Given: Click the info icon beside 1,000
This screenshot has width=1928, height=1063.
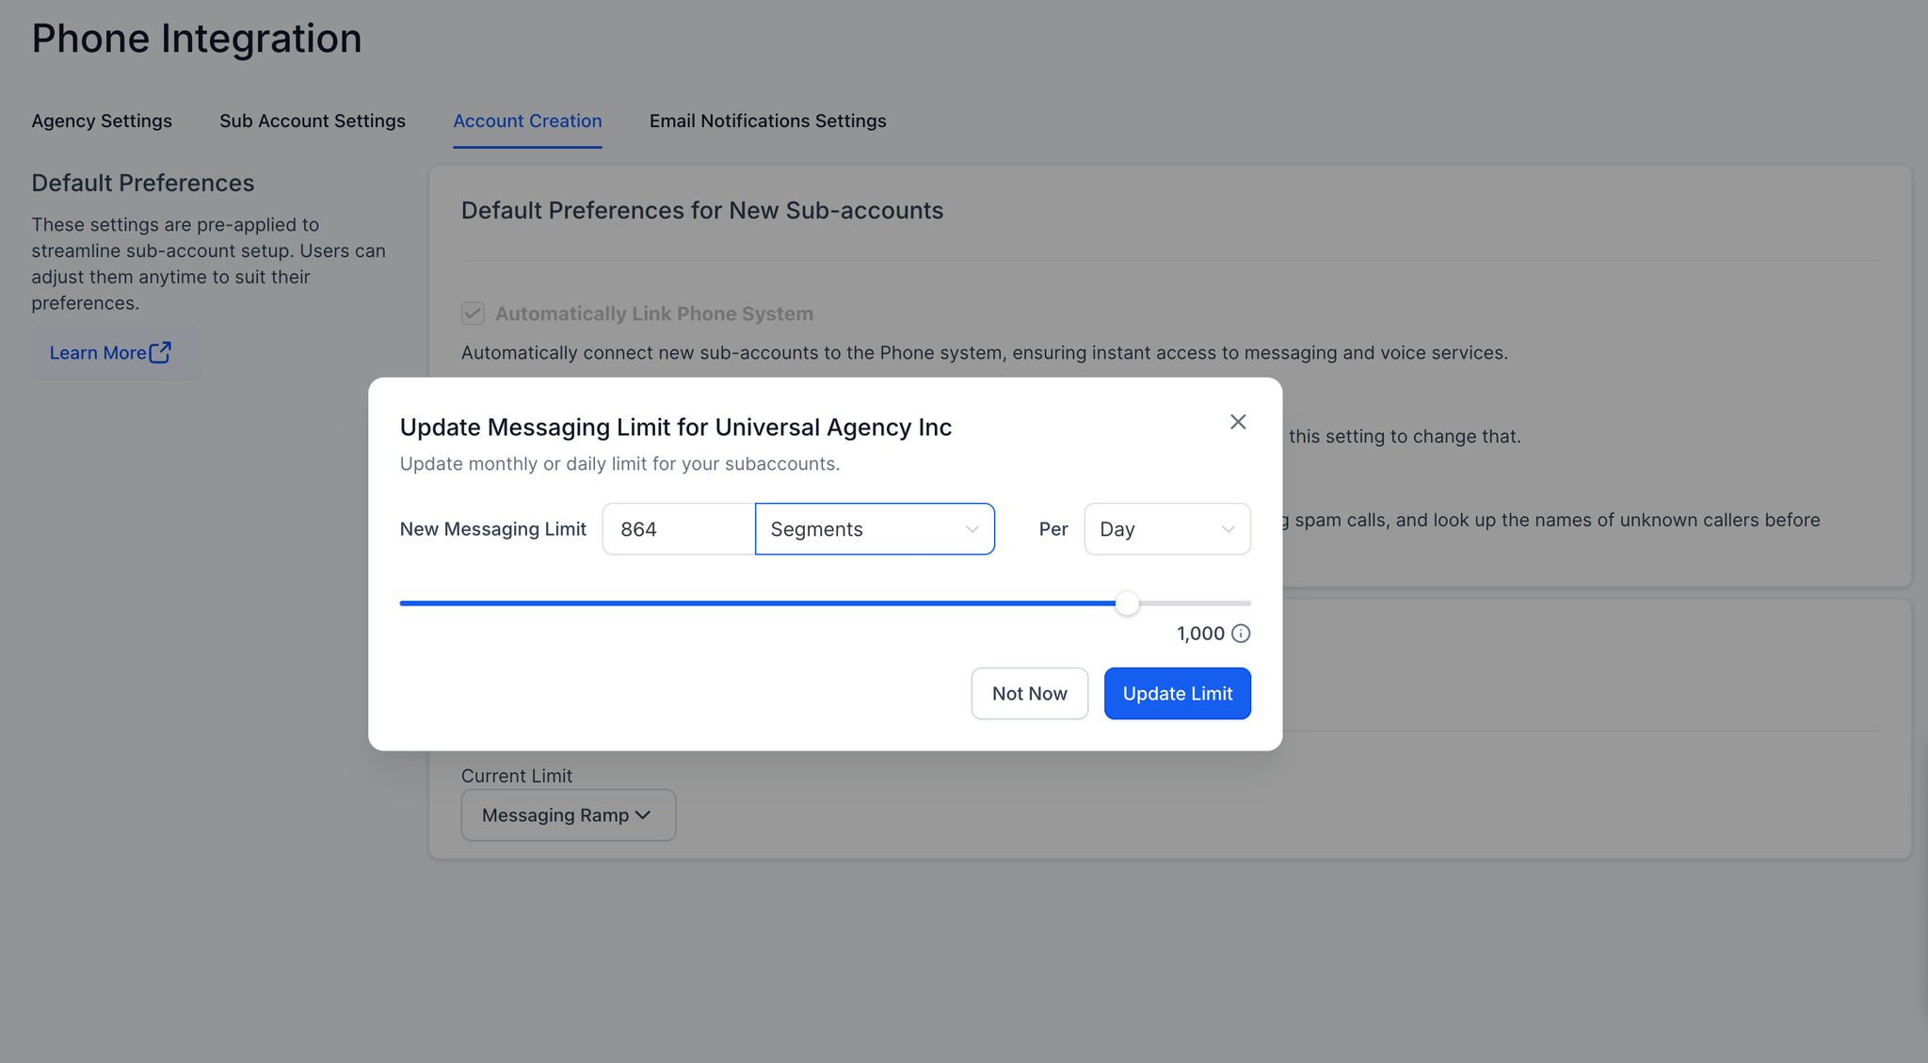Looking at the screenshot, I should click(x=1241, y=634).
